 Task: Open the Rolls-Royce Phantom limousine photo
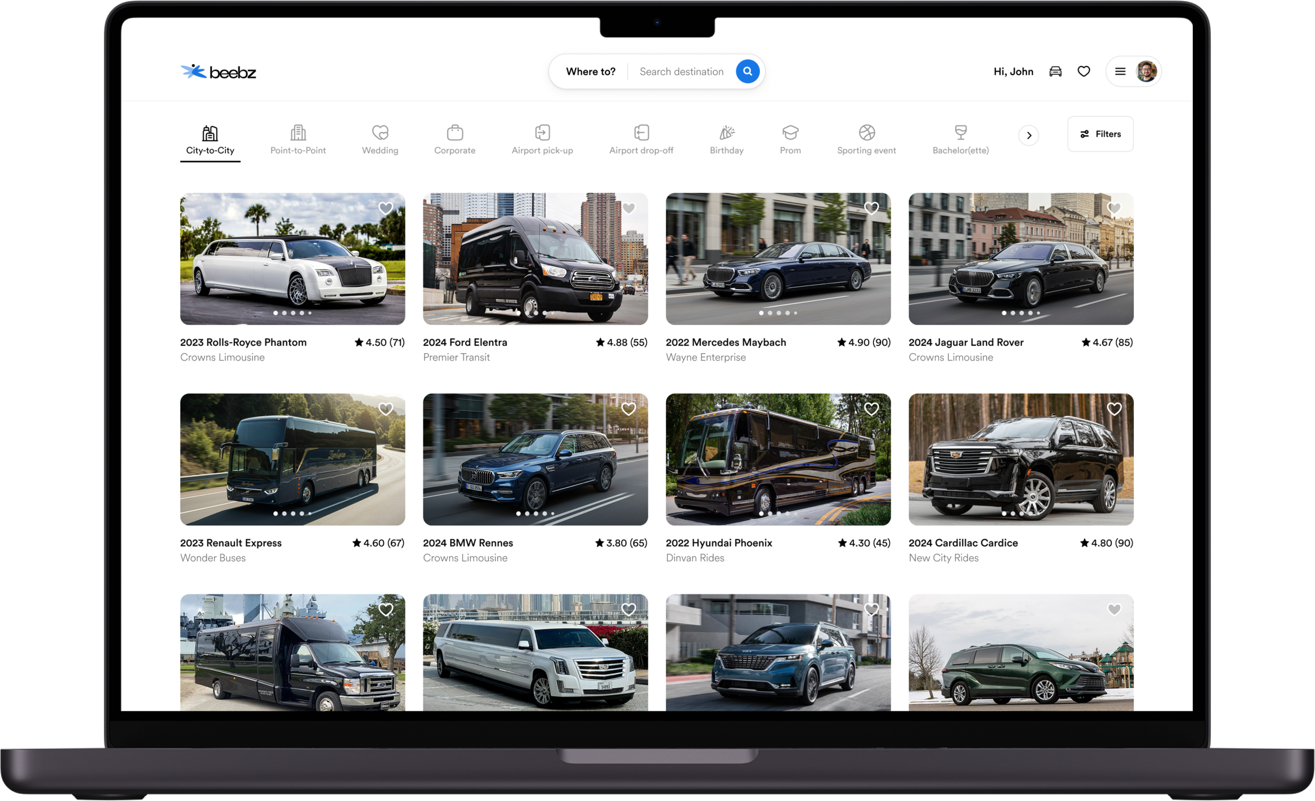click(x=292, y=259)
